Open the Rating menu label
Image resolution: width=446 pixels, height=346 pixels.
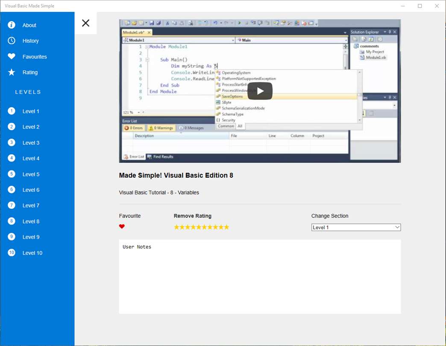[30, 73]
